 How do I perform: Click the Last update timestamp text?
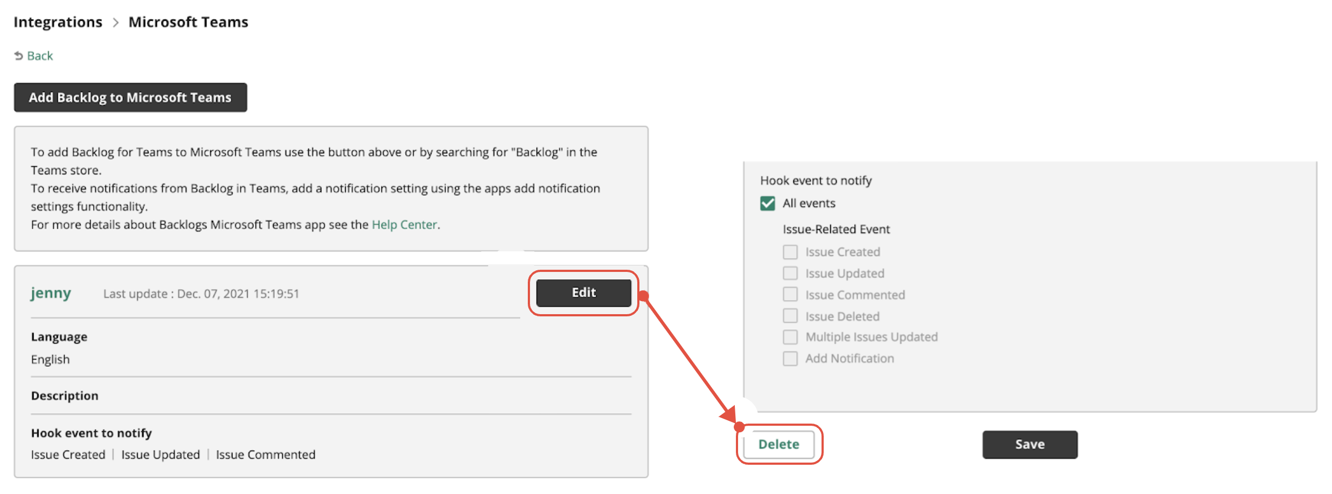(x=201, y=294)
